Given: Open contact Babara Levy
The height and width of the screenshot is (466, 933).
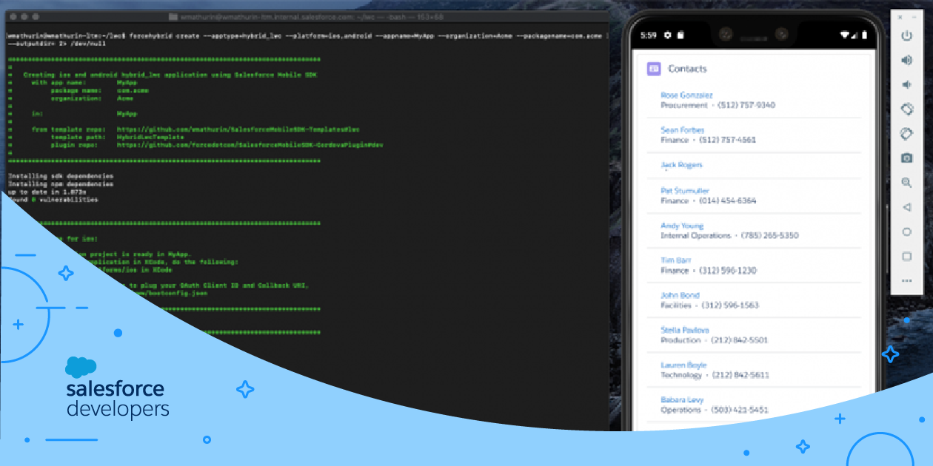Looking at the screenshot, I should click(682, 400).
